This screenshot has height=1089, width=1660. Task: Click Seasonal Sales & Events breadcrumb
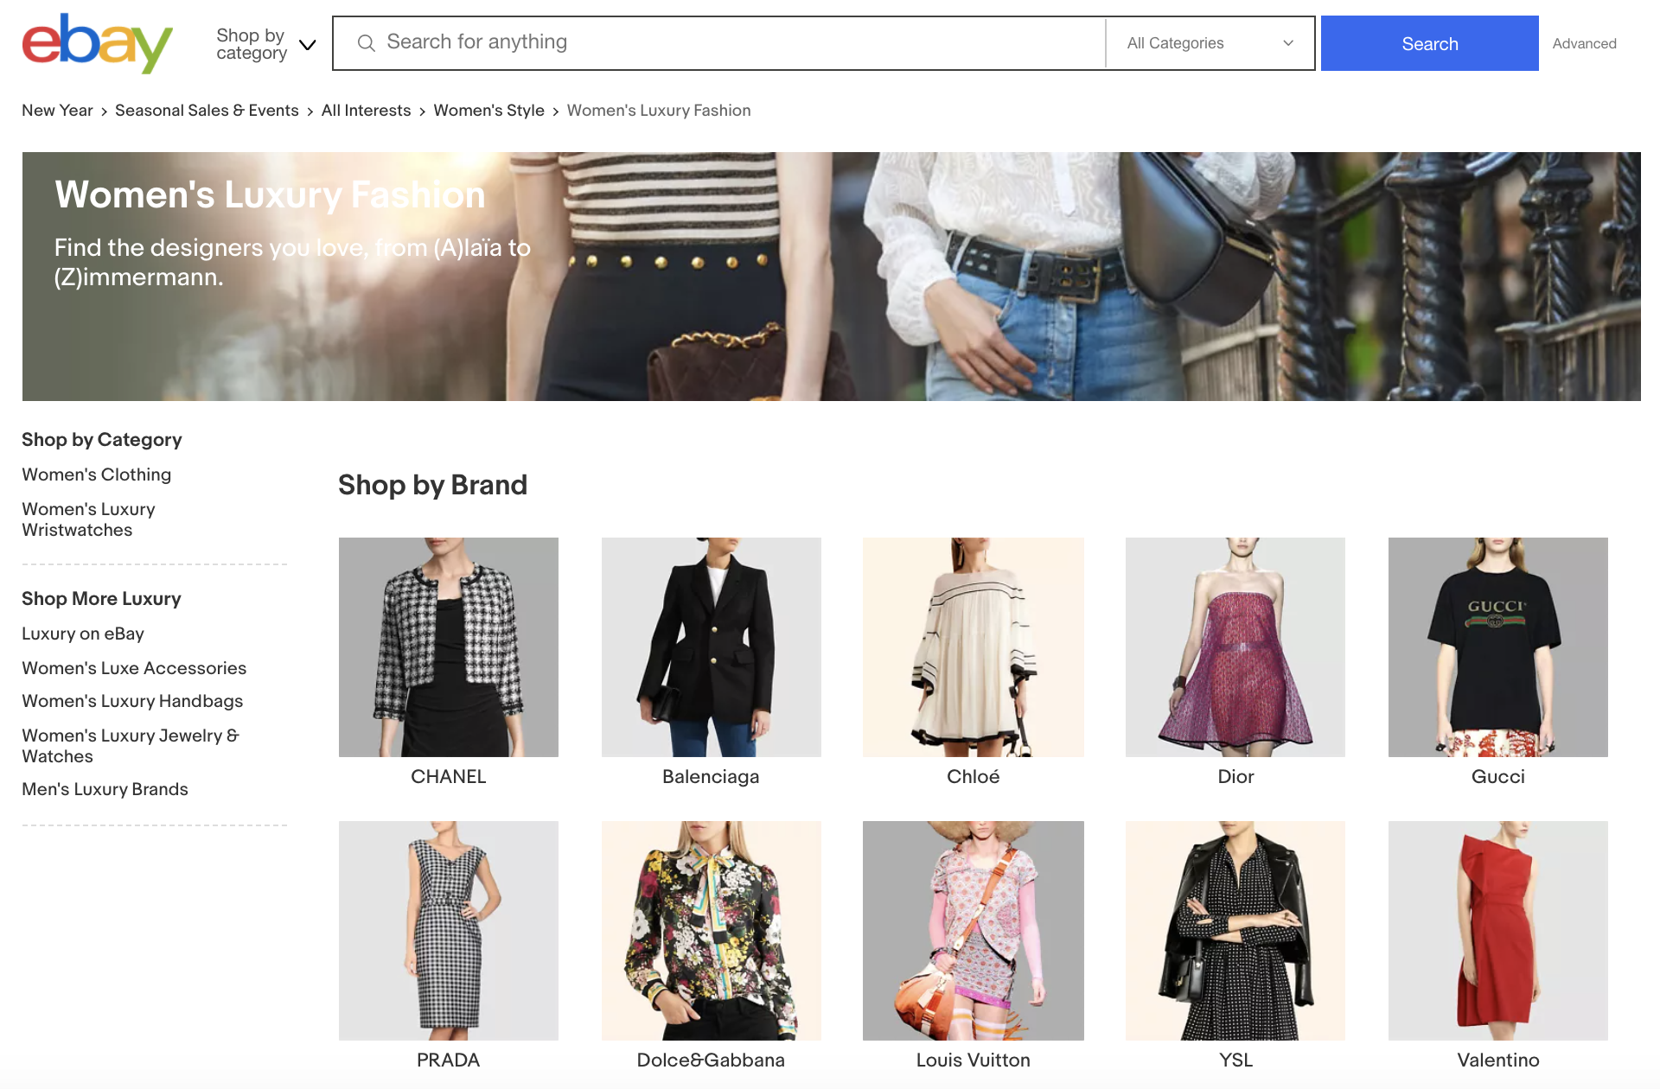click(x=207, y=110)
